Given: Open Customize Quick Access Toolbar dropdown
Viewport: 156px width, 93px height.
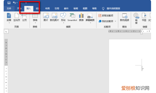Looking at the screenshot, I should point(26,3).
